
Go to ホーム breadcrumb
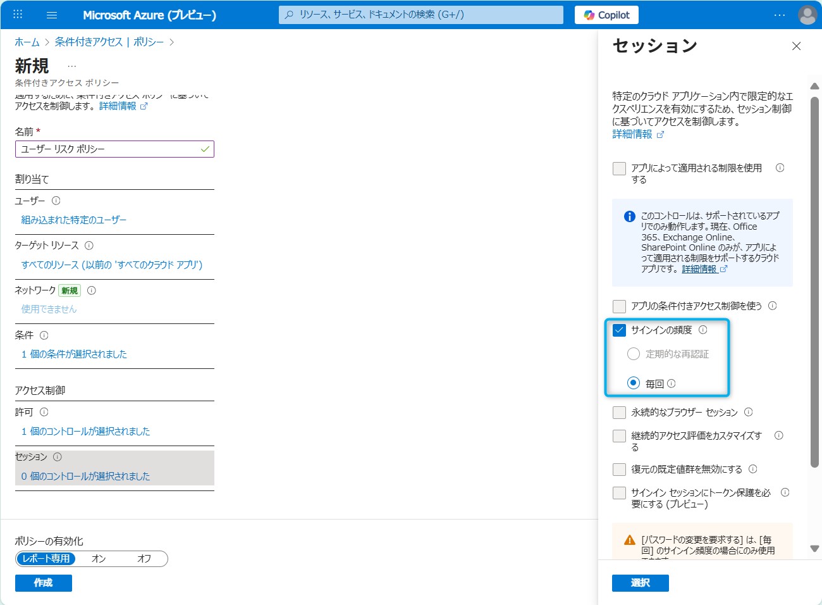pyautogui.click(x=27, y=42)
